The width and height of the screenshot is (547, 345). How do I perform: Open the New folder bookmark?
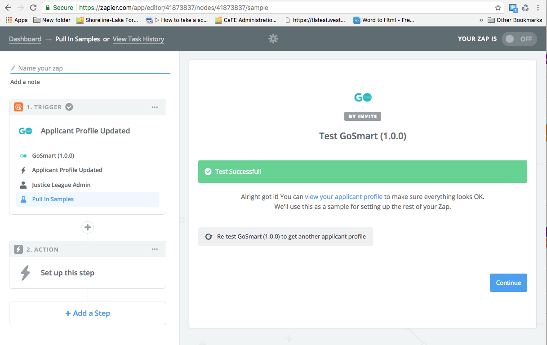tap(51, 20)
